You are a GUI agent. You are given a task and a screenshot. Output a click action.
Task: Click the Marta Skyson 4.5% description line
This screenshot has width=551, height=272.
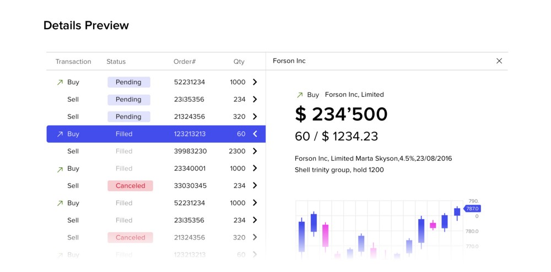[x=373, y=159]
